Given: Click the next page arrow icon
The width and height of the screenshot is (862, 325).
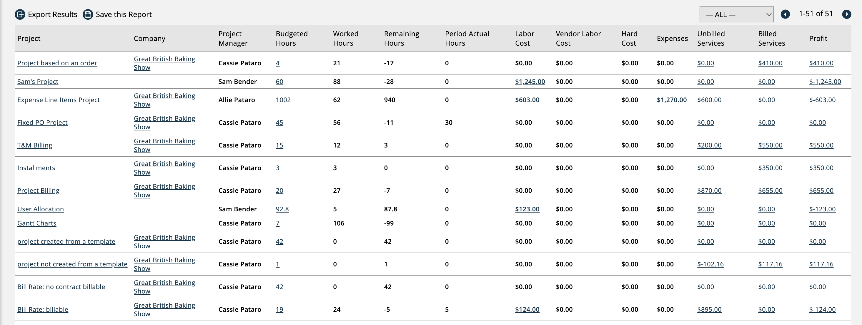Looking at the screenshot, I should (847, 14).
